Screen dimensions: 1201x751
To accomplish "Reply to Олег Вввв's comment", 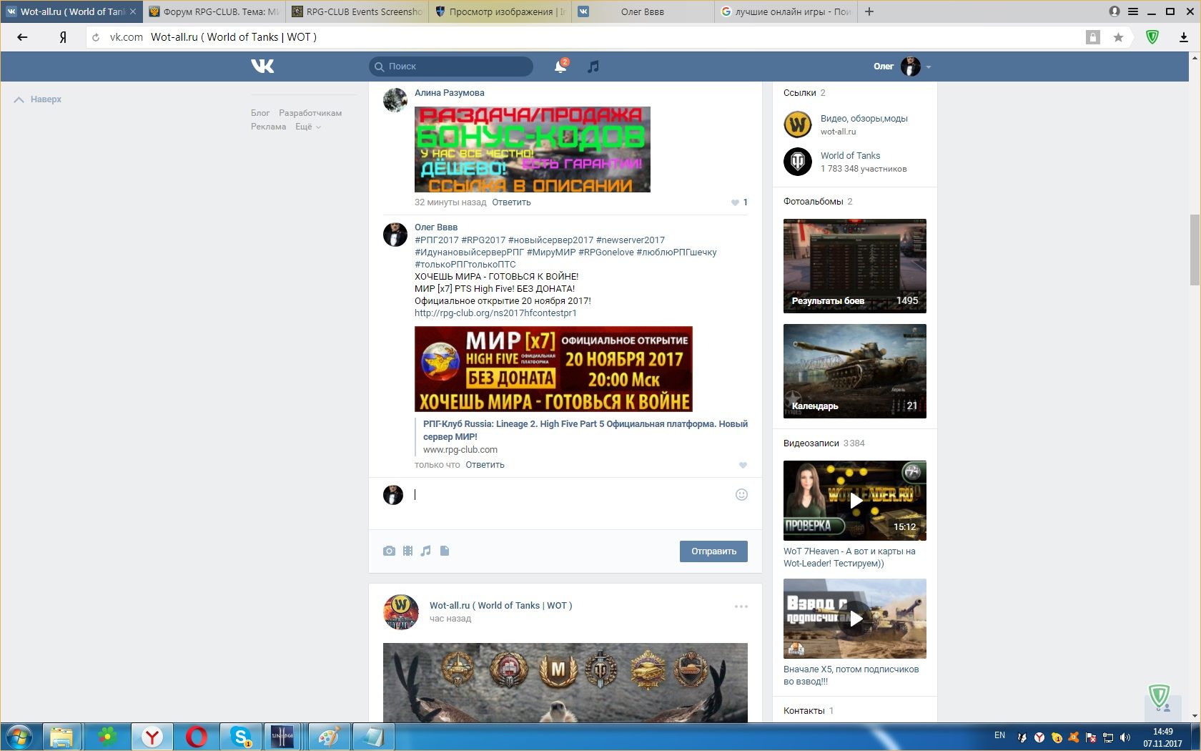I will (485, 465).
